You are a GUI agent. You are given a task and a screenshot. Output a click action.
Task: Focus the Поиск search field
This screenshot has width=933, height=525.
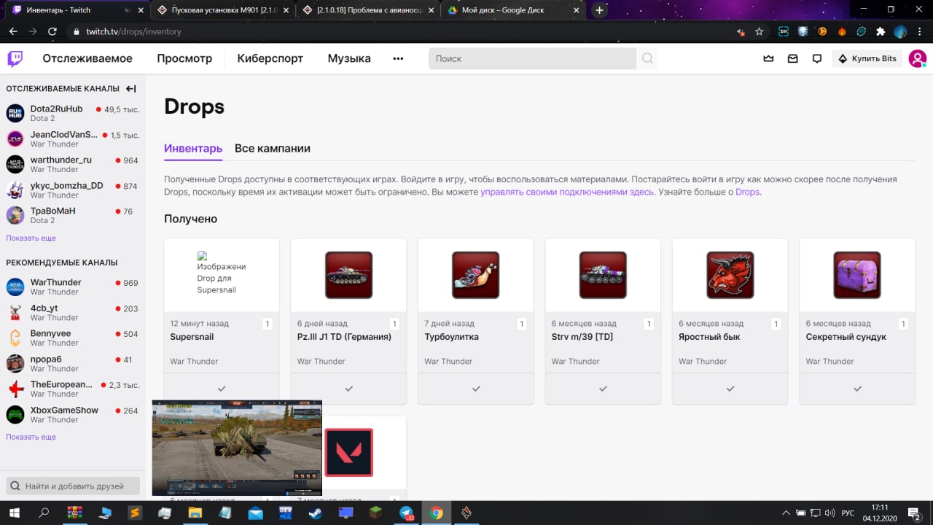click(532, 58)
